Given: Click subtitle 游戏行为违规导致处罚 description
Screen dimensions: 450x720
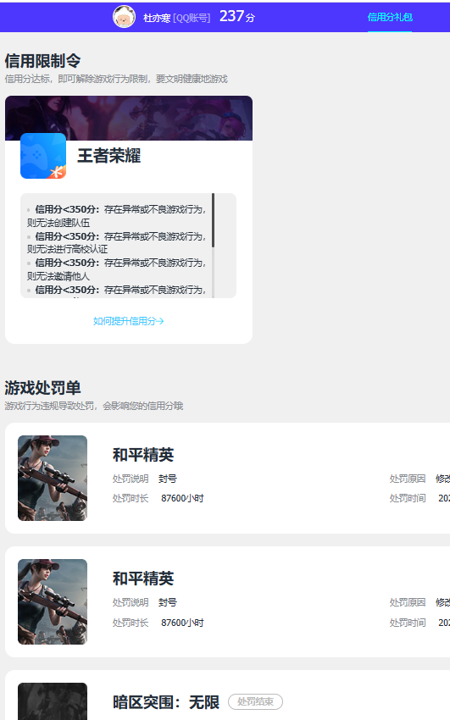Looking at the screenshot, I should click(94, 406).
